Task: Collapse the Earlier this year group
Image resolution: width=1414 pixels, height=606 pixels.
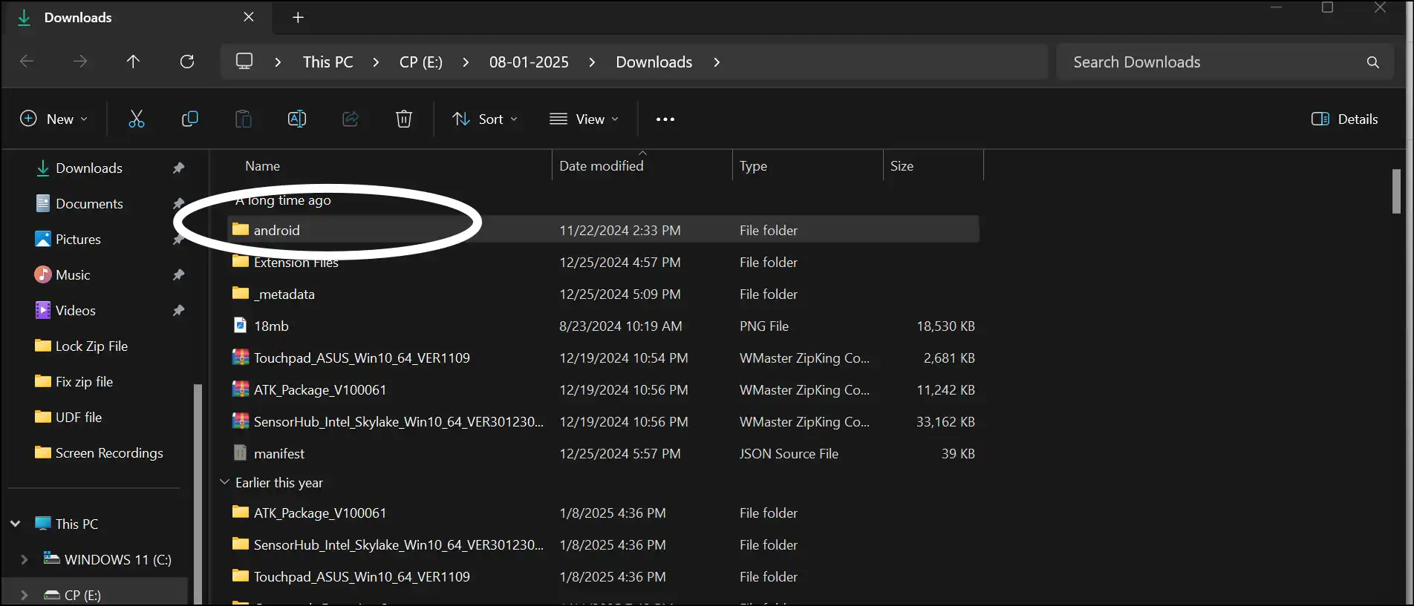Action: pos(224,482)
